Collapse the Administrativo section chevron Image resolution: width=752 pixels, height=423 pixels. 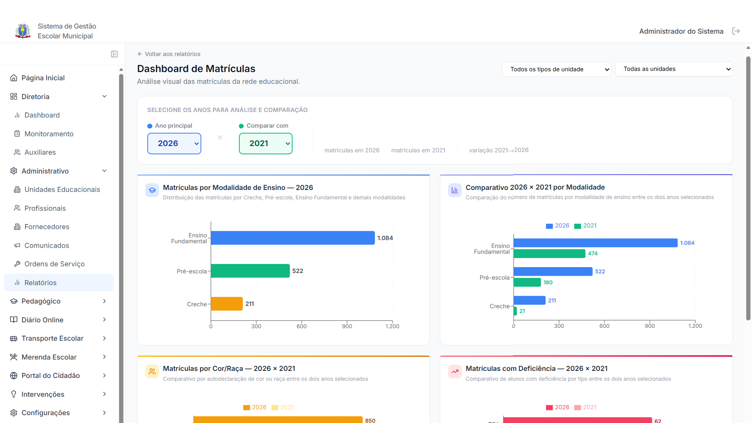pos(105,171)
